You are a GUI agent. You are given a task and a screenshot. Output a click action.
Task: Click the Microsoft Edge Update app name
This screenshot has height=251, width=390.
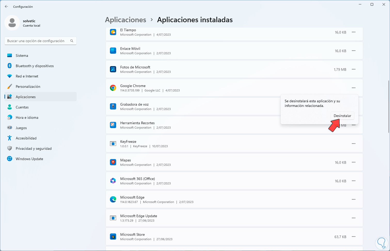[139, 216]
